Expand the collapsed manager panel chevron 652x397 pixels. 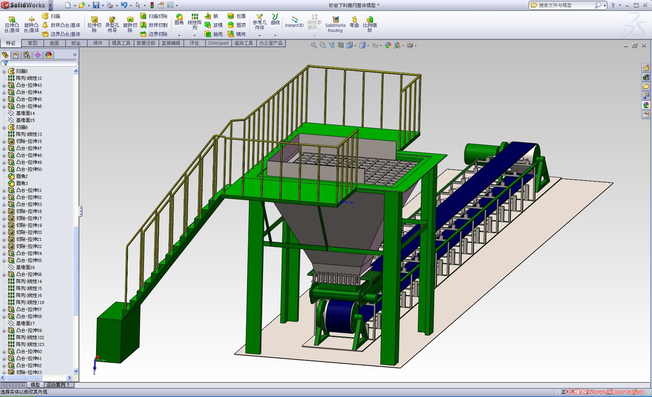(75, 55)
